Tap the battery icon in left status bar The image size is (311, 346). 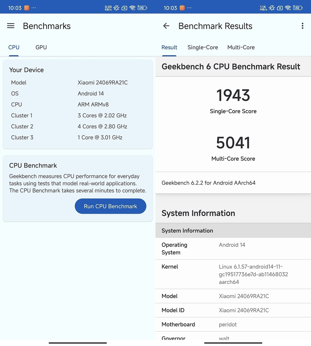(x=142, y=8)
